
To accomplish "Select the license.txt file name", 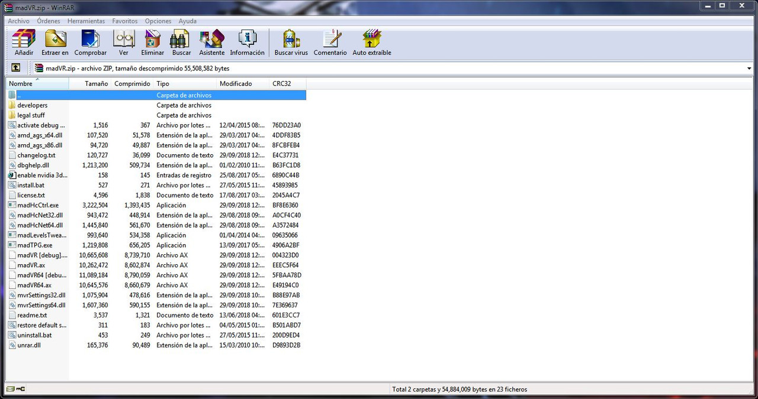I will click(x=31, y=195).
